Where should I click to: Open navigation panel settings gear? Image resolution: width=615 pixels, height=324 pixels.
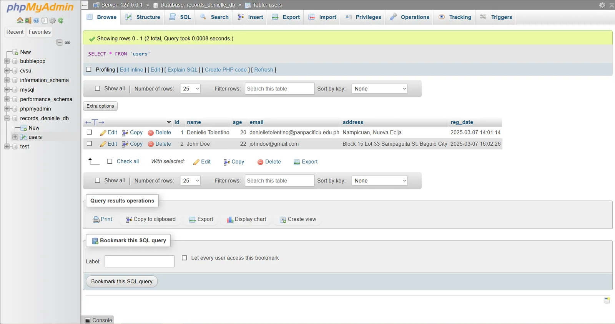pos(53,20)
